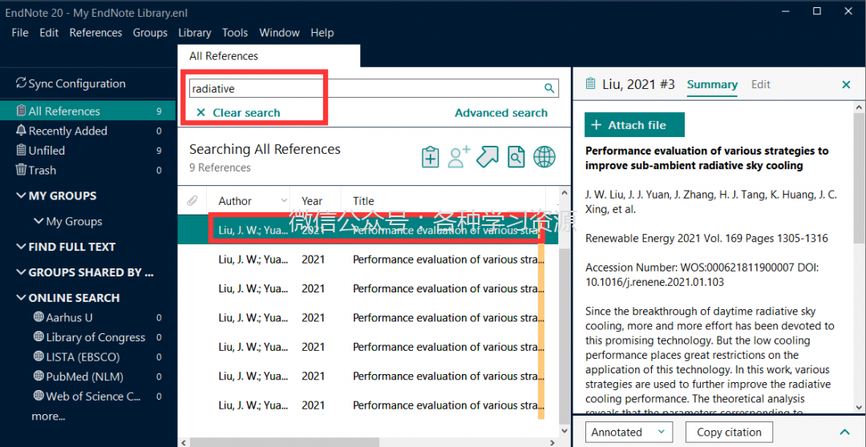Collapse the FIND FULL TEXT section
The width and height of the screenshot is (866, 447).
coord(21,247)
